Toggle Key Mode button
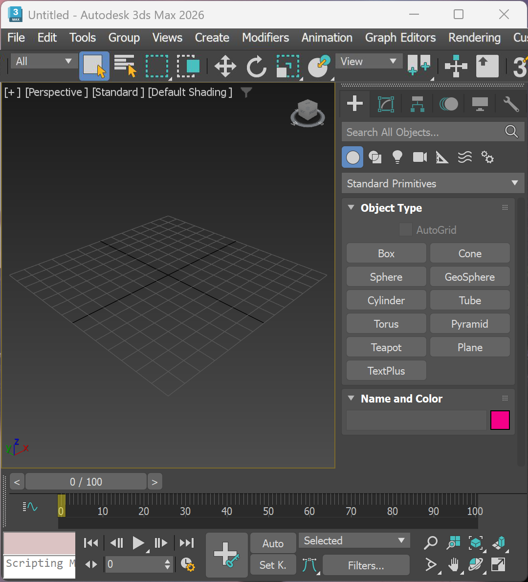This screenshot has width=528, height=582. [x=91, y=564]
